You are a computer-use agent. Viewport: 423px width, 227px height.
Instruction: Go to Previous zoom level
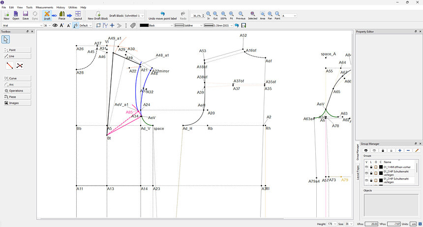pyautogui.click(x=241, y=15)
